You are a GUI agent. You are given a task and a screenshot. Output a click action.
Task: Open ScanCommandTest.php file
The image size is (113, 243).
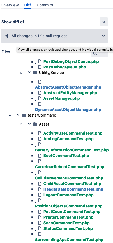[x=66, y=223]
